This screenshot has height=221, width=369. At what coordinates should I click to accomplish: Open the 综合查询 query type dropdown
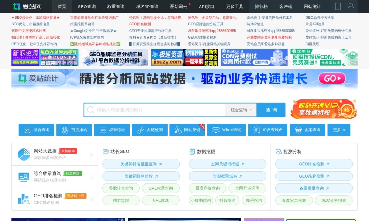241,110
